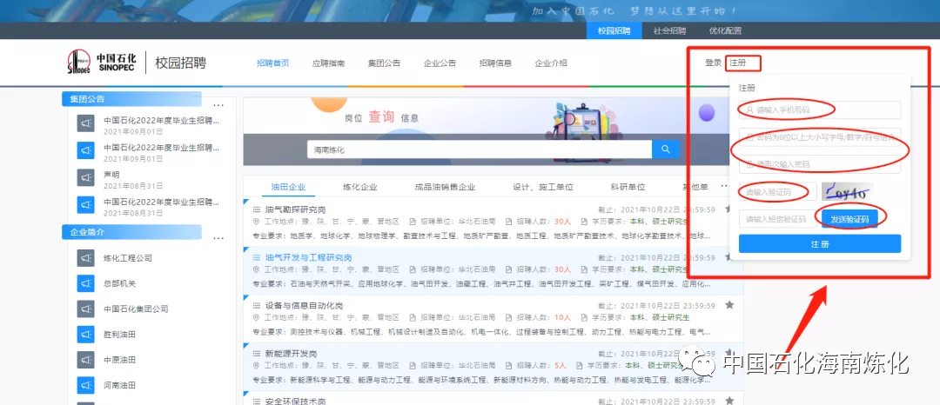Click megaphone icon beside 炼化工程公司
The image size is (940, 405).
85,258
